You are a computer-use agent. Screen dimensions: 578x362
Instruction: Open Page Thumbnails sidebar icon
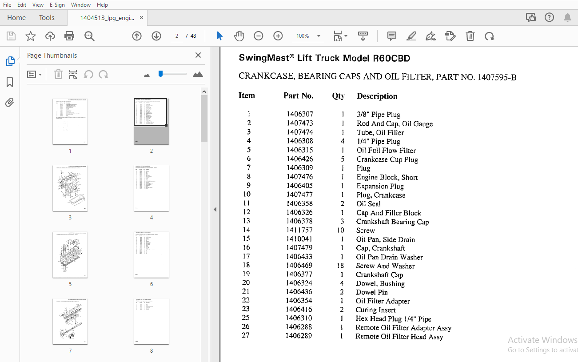click(x=10, y=61)
